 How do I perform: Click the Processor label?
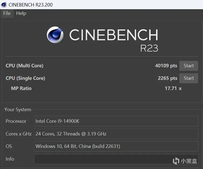[16, 121]
